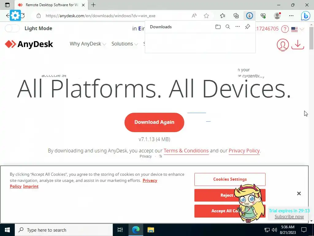
Task: Open a new browser tab
Action: point(93,5)
